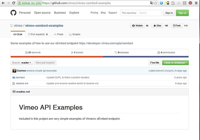Click the phone-with-arrow extension icon
Screen dimensions: 200x140
[167, 3]
